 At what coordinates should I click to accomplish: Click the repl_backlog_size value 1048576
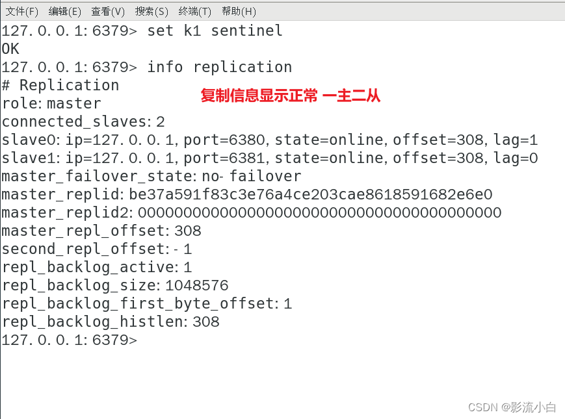197,285
